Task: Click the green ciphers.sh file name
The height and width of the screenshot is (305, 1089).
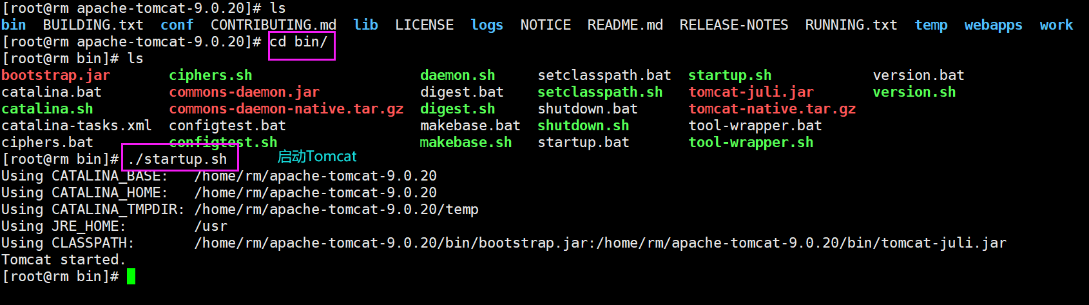Action: (210, 75)
